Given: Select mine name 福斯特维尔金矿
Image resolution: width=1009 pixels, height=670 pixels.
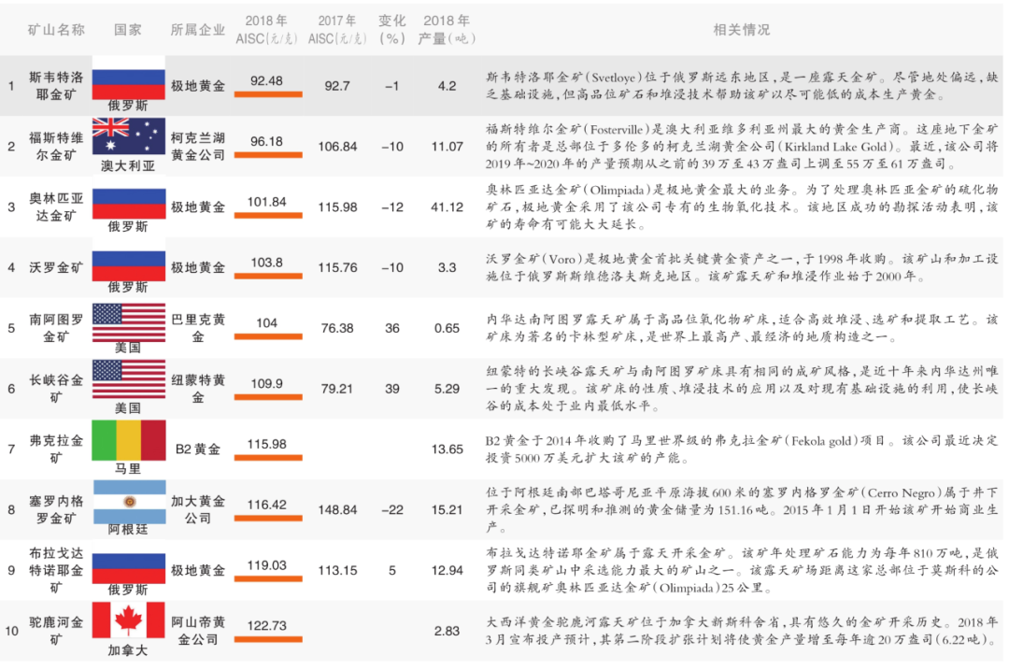Looking at the screenshot, I should coord(56,146).
